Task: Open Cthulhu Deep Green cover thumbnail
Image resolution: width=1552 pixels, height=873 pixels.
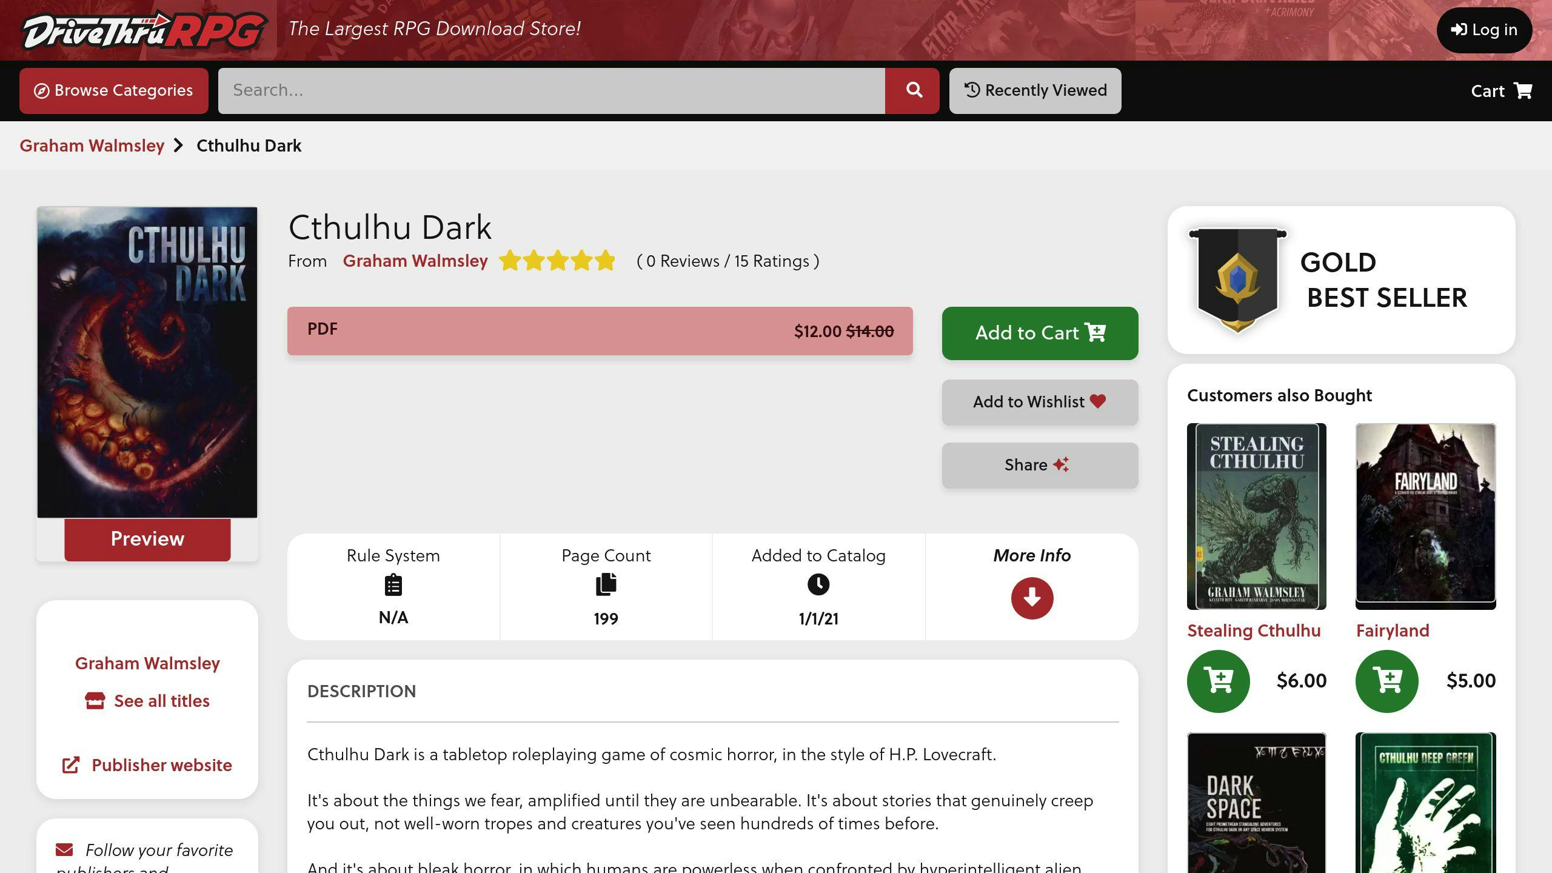Action: pos(1425,803)
